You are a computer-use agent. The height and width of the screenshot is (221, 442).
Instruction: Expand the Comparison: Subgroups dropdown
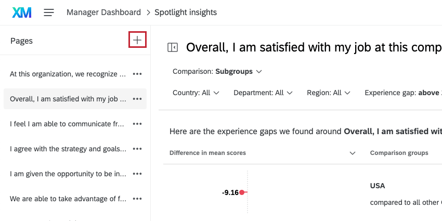217,71
